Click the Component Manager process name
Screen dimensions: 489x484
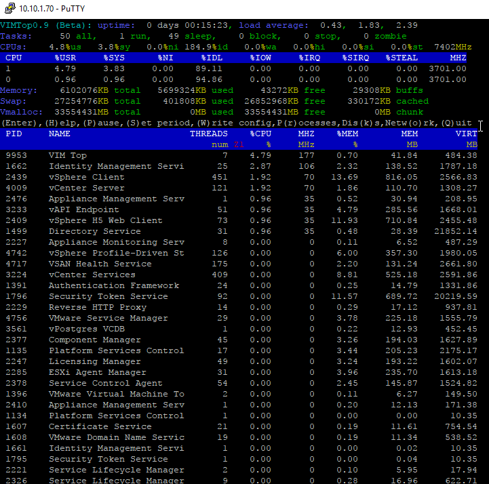(x=95, y=340)
